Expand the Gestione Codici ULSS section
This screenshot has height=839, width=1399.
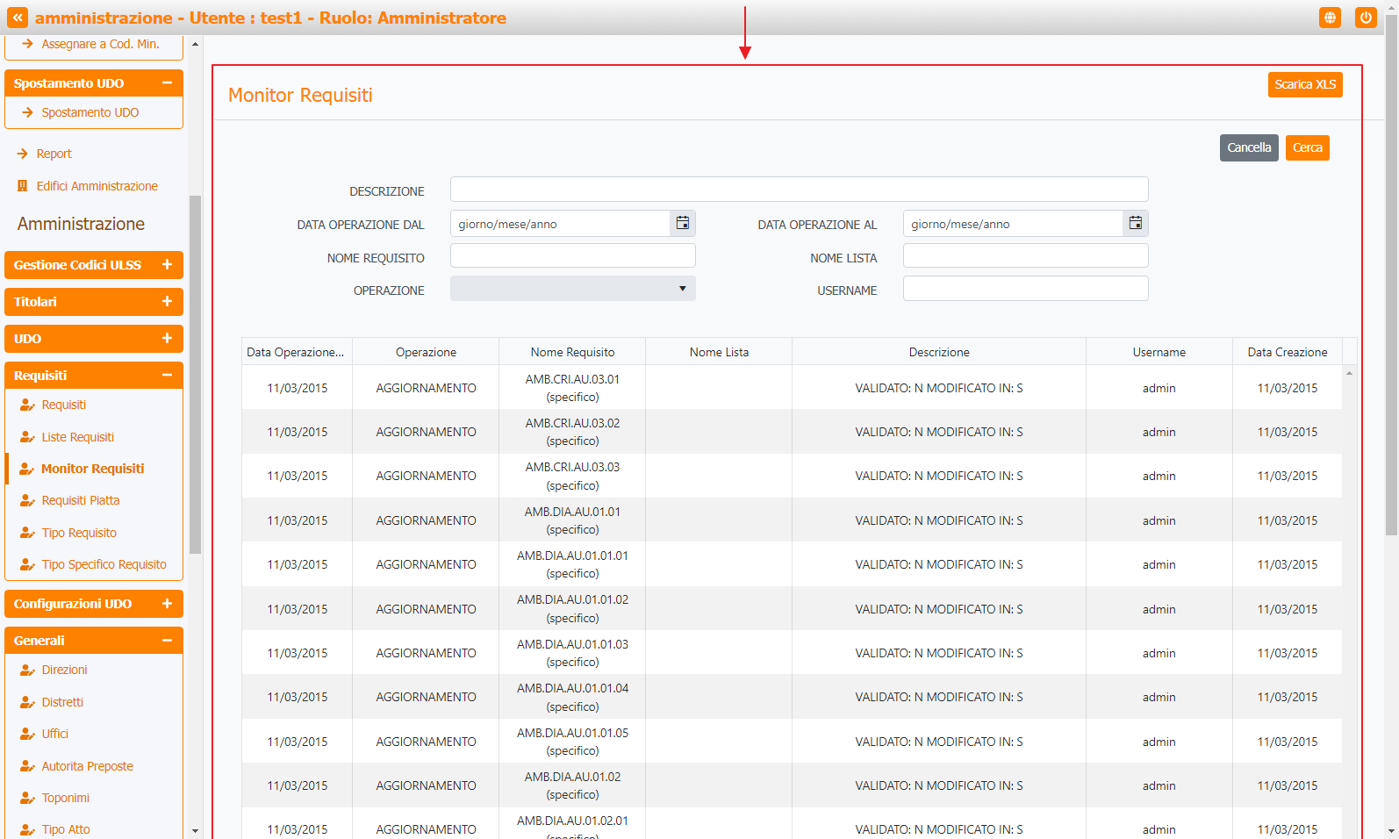pyautogui.click(x=167, y=265)
